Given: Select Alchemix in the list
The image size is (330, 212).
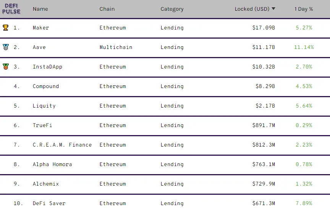Looking at the screenshot, I should (46, 184).
